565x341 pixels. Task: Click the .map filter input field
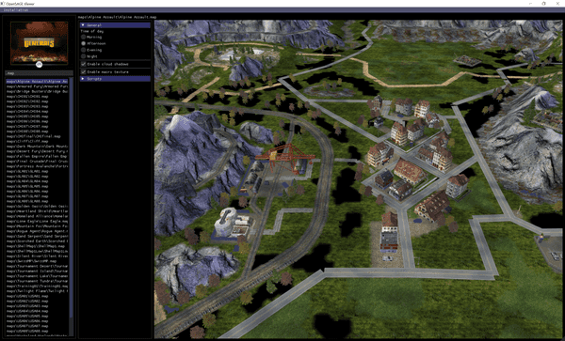click(40, 73)
